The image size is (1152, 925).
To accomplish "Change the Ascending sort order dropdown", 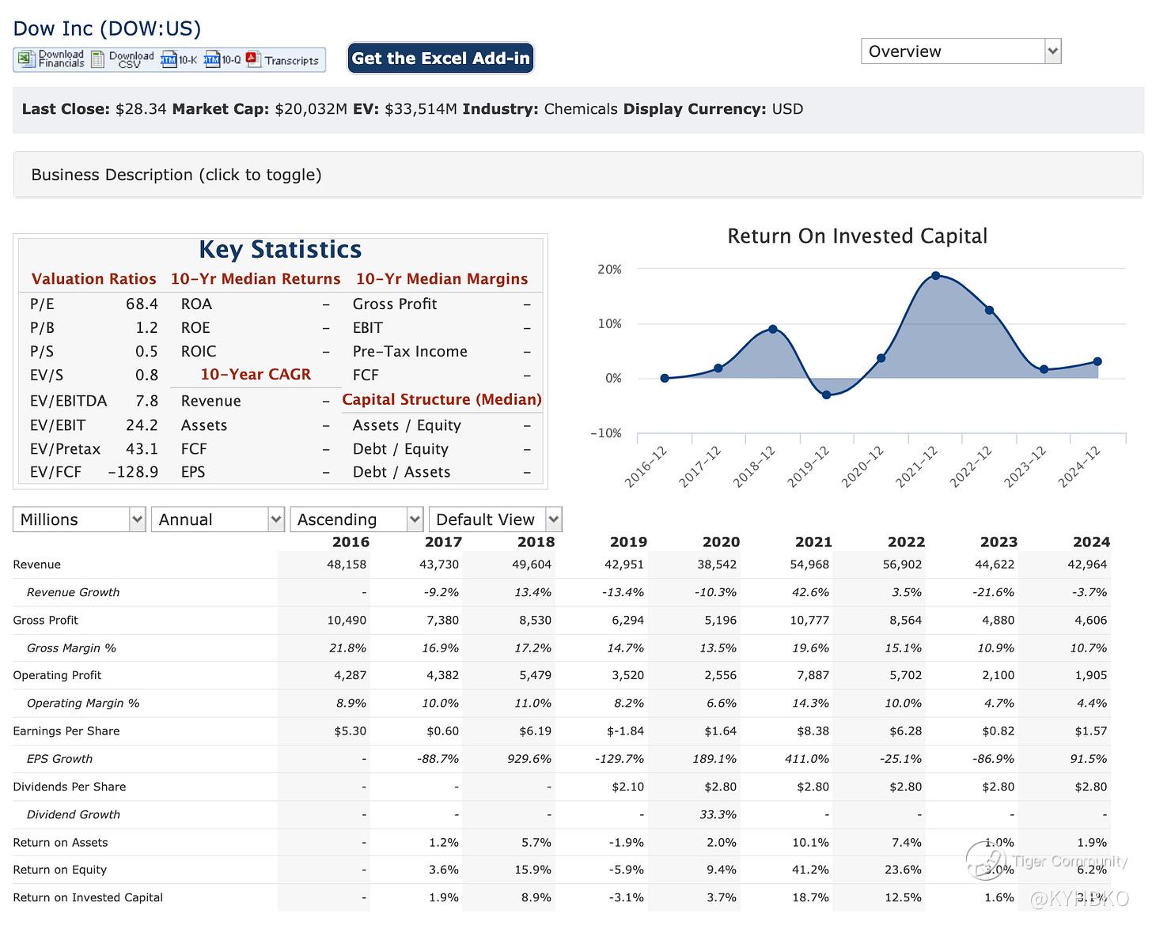I will pos(356,519).
